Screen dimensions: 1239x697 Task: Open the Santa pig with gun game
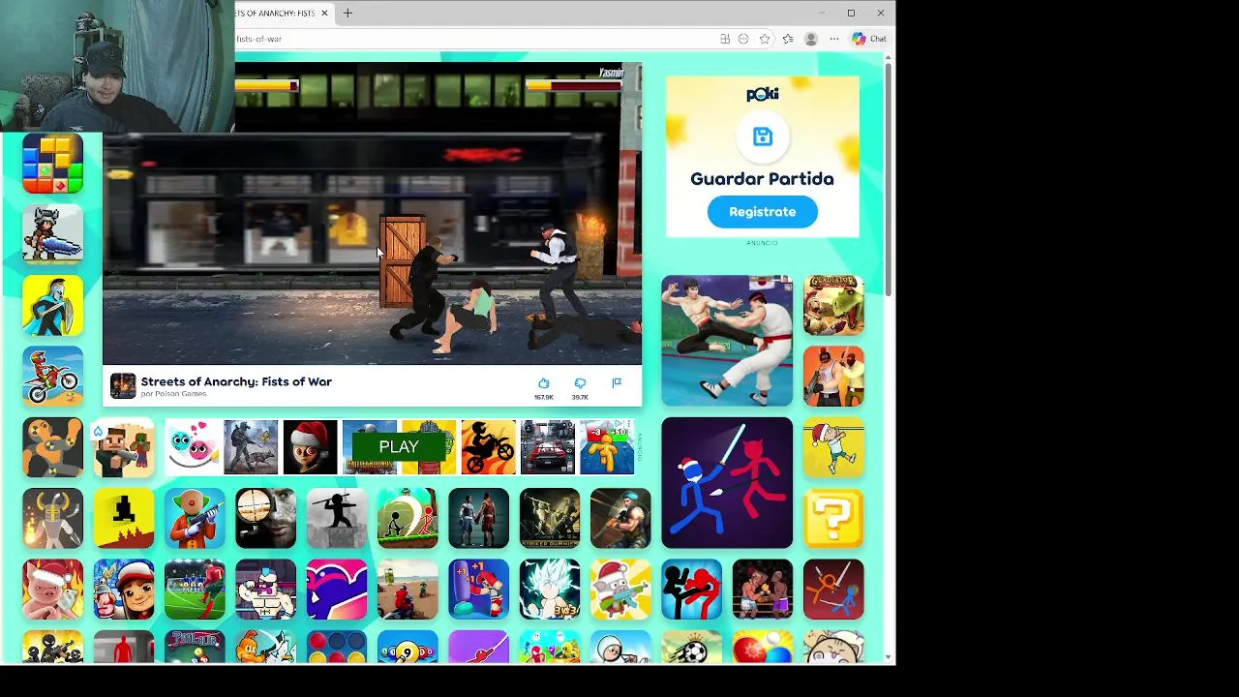(620, 590)
